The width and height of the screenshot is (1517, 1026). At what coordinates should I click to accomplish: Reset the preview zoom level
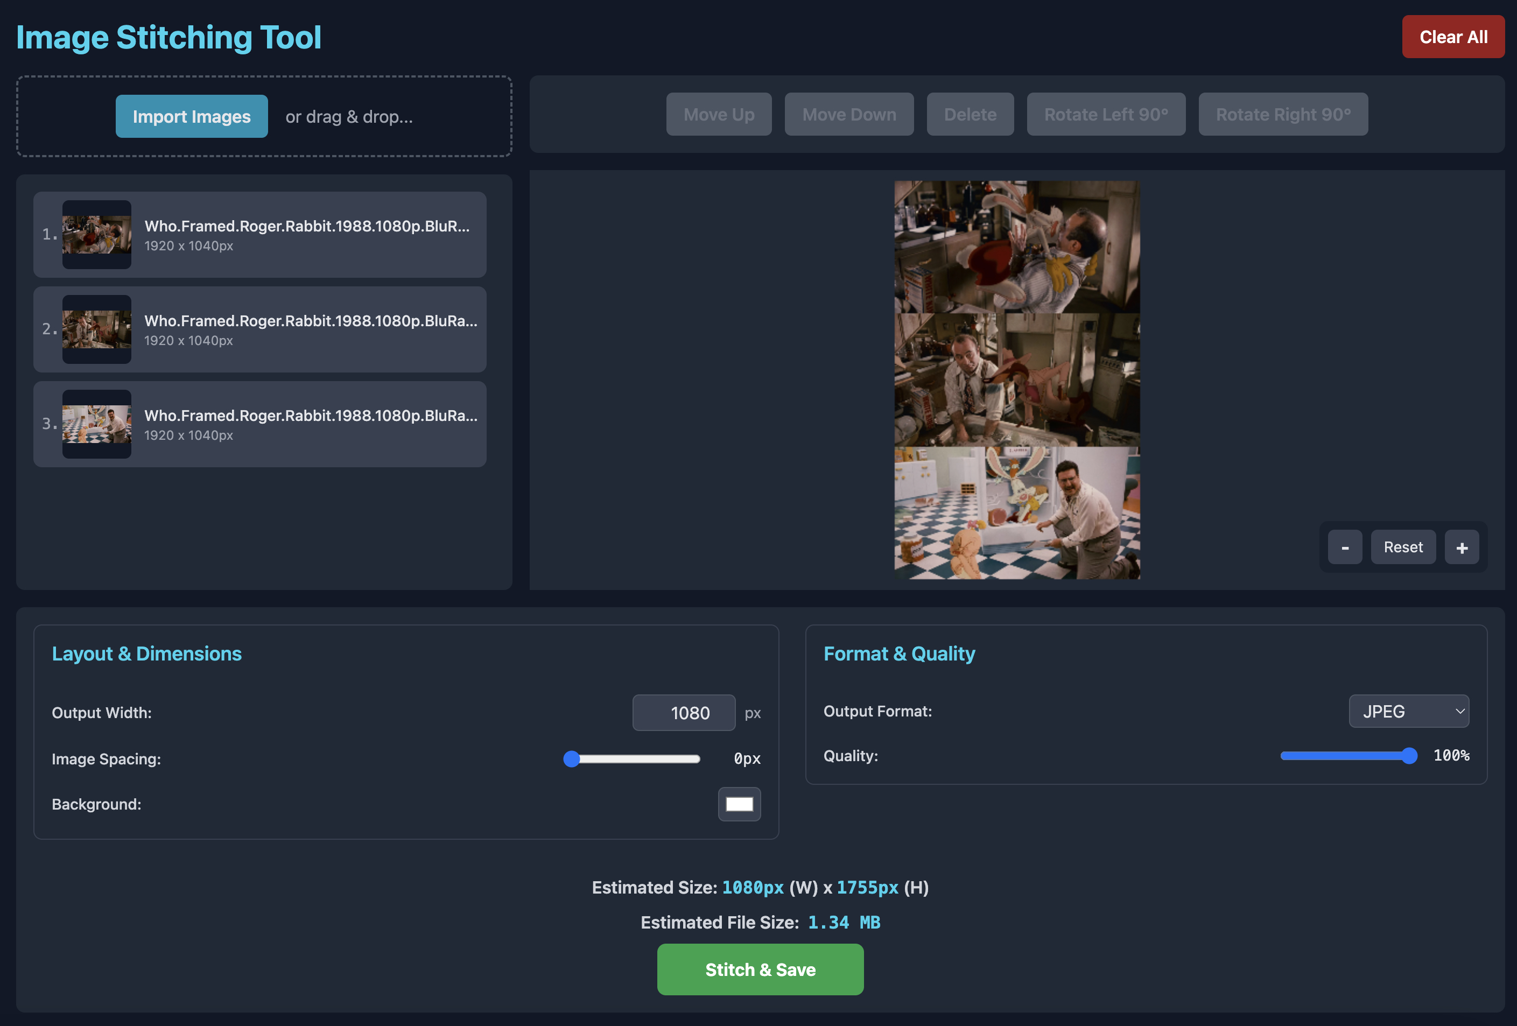coord(1403,547)
